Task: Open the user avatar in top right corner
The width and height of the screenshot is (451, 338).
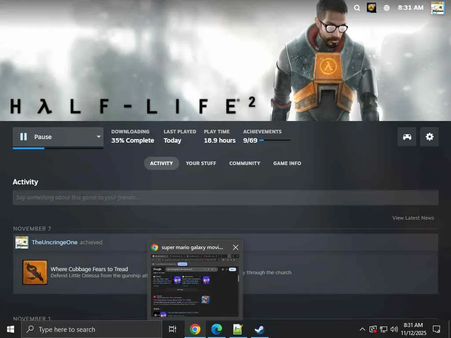Action: pyautogui.click(x=437, y=8)
